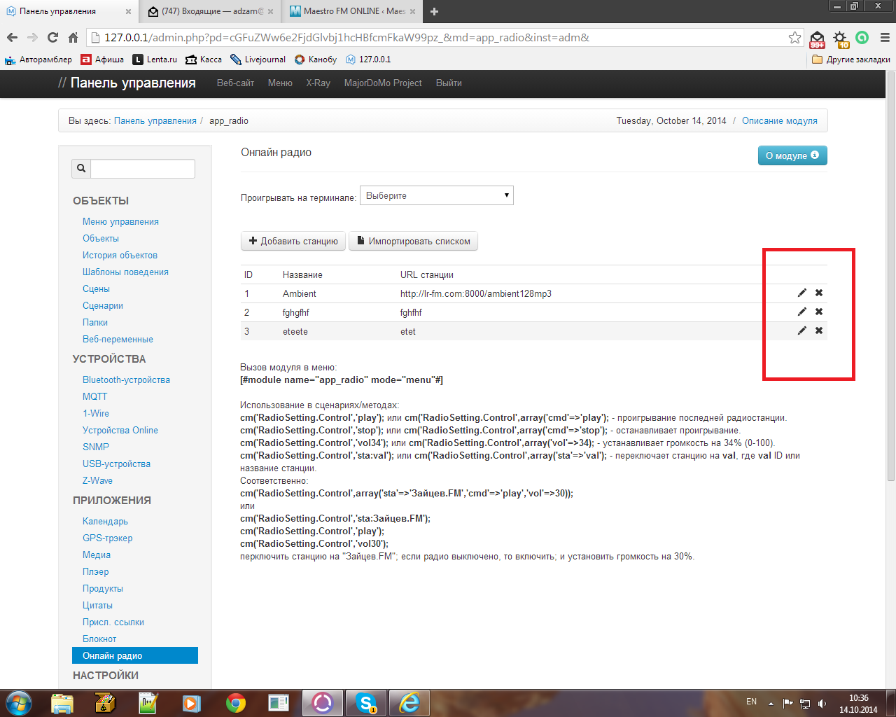
Task: Open 'Меню управления' in the sidebar
Action: point(120,221)
